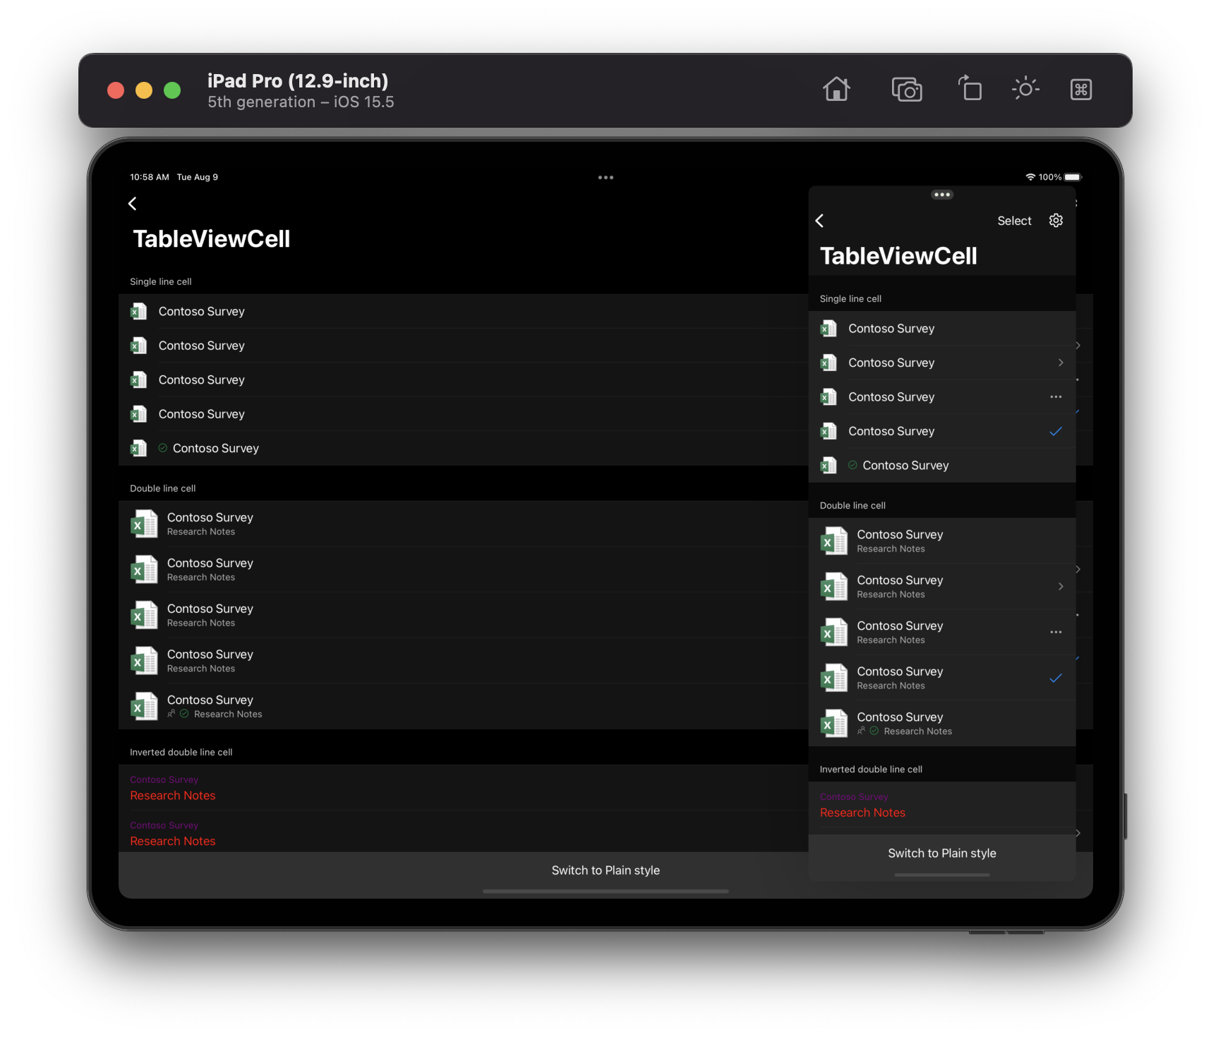Screen dimensions: 1211x1044
Task: Open multitasking dots at top of main window
Action: [x=605, y=178]
